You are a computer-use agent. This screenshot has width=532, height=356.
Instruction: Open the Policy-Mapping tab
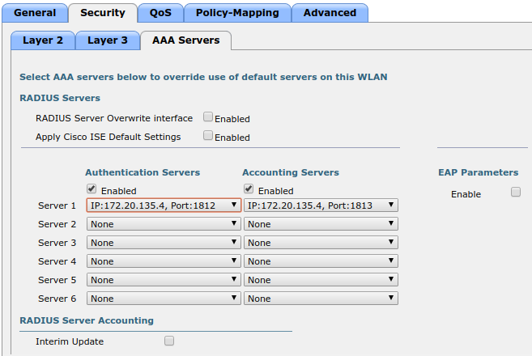pos(236,13)
